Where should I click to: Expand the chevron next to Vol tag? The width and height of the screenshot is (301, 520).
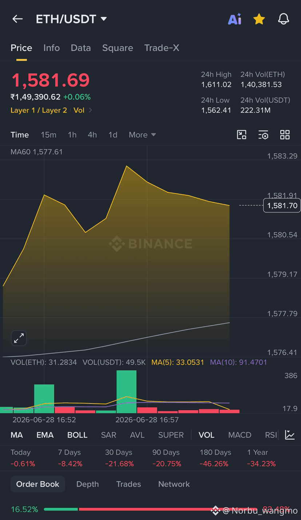click(90, 110)
